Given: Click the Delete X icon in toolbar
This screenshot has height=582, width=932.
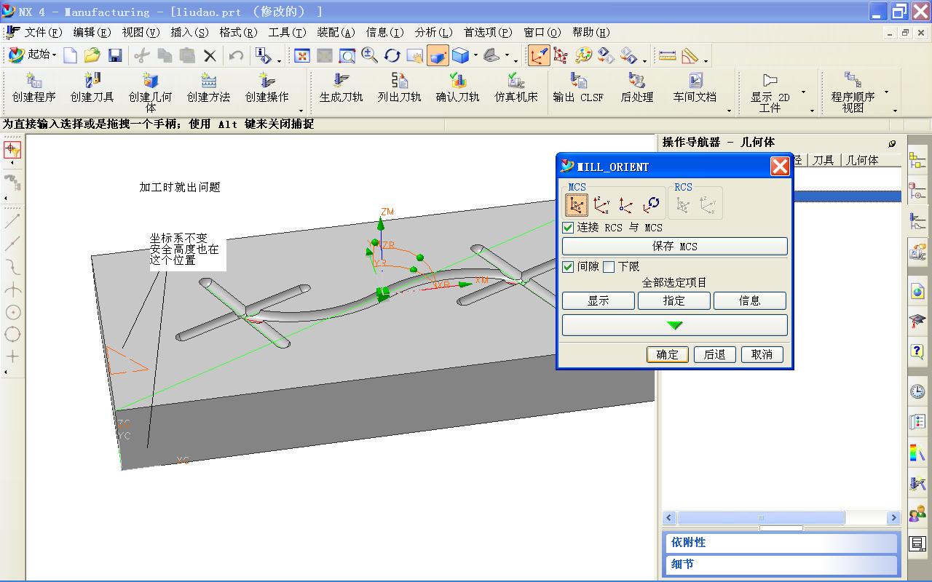Looking at the screenshot, I should click(210, 55).
